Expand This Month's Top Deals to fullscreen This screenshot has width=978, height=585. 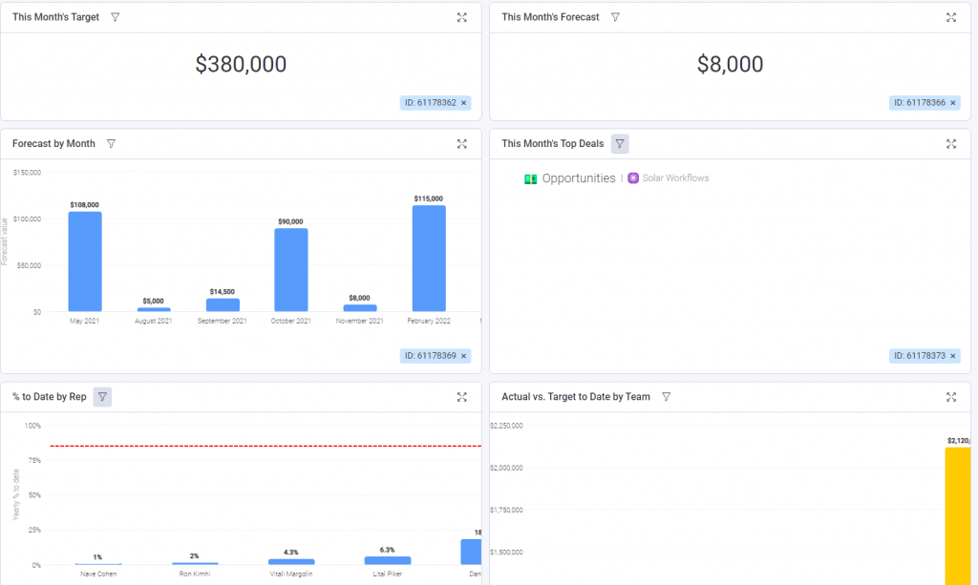(x=950, y=144)
